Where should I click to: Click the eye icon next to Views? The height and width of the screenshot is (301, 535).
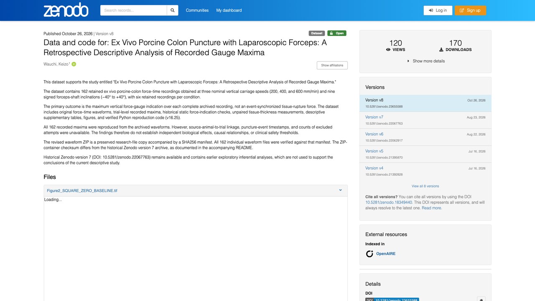point(388,50)
